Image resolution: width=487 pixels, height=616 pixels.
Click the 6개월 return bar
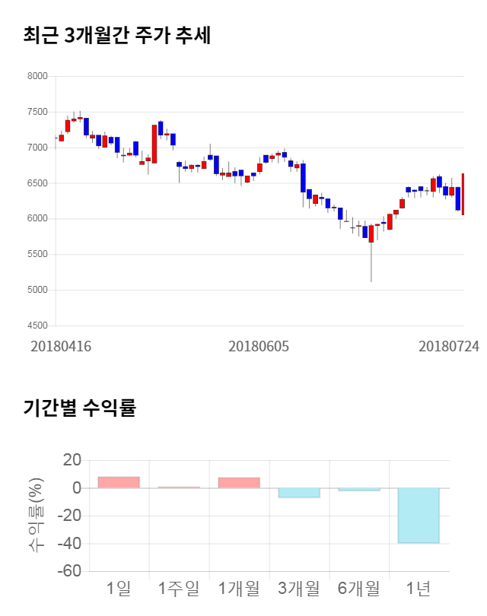point(359,490)
